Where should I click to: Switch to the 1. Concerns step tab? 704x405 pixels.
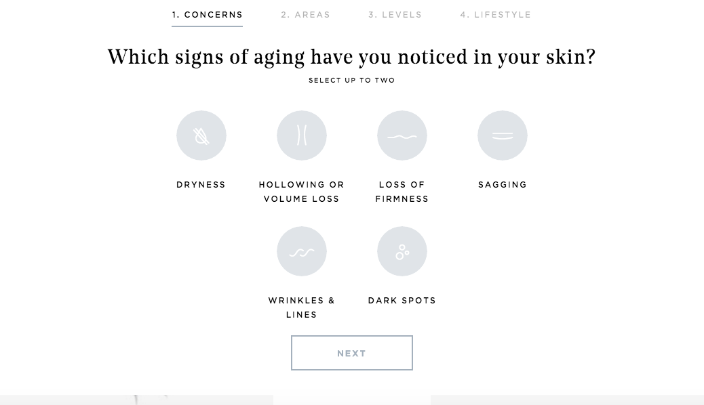click(x=208, y=15)
